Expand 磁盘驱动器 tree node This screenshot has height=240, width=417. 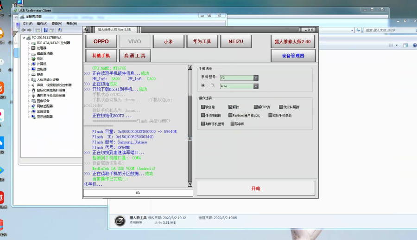click(29, 53)
